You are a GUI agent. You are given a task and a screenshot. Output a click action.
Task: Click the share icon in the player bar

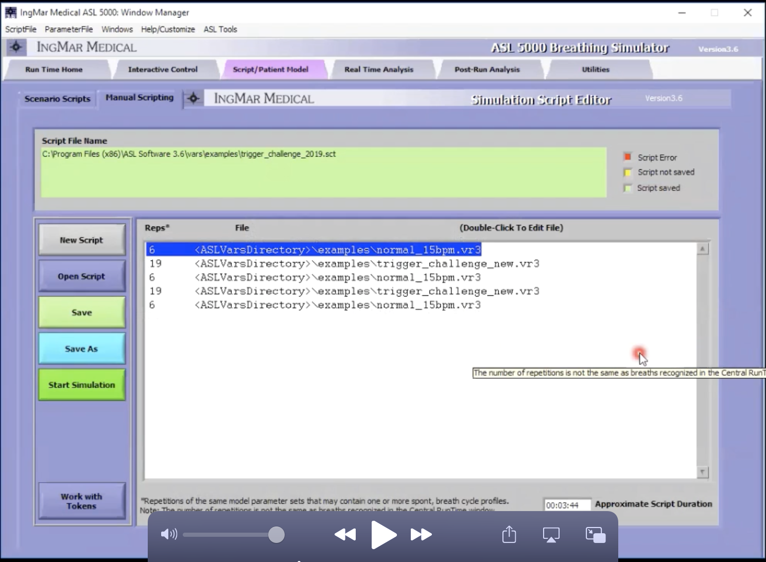pos(509,534)
